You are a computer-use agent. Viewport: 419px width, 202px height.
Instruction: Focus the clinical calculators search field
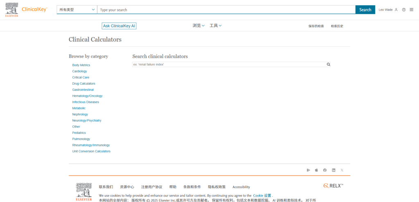tap(228, 65)
